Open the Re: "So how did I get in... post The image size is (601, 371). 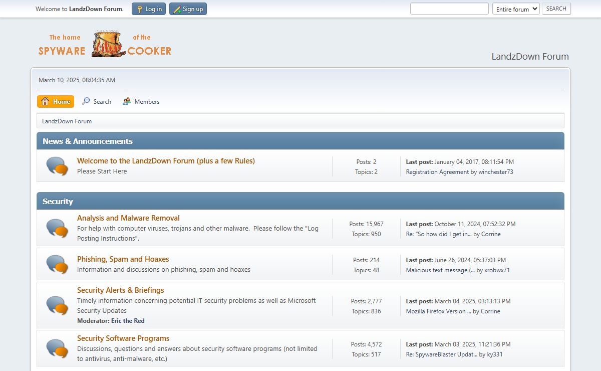(439, 234)
